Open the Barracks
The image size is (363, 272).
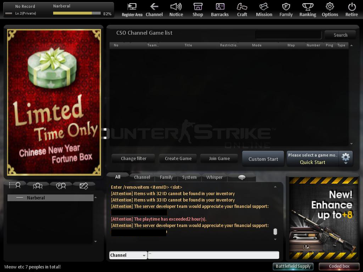pos(220,10)
